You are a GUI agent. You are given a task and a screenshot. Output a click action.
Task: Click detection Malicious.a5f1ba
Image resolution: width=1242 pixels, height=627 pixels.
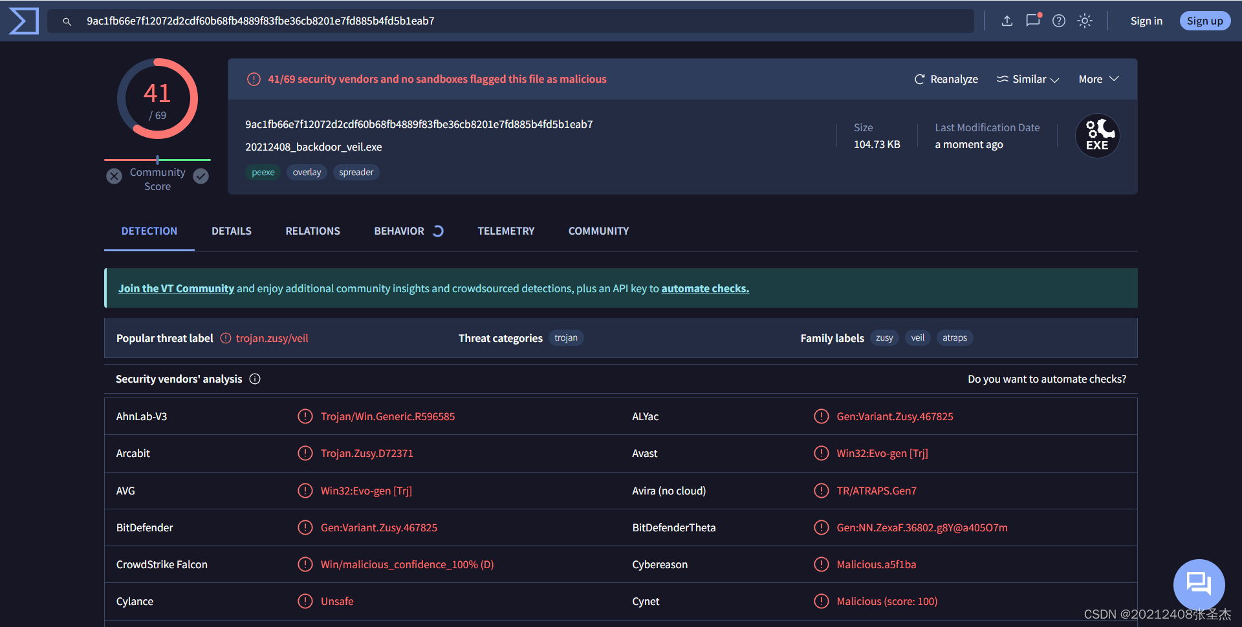coord(877,564)
